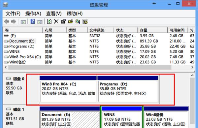Sort by the 卷 column header
198x128 pixels.
coord(23,30)
